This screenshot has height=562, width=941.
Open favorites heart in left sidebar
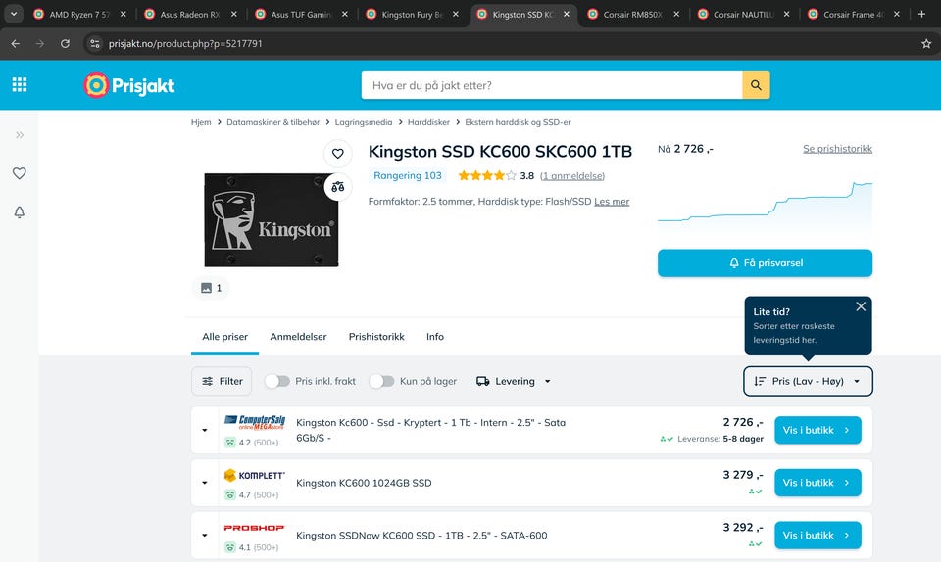[20, 173]
